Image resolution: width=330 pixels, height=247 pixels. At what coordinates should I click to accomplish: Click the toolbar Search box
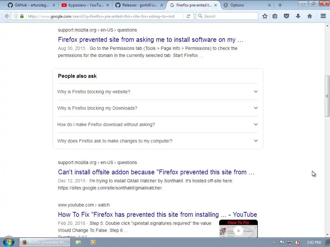coord(227,16)
